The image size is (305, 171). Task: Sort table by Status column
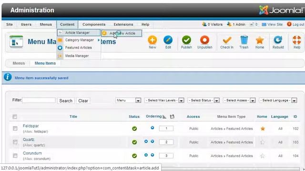134,116
